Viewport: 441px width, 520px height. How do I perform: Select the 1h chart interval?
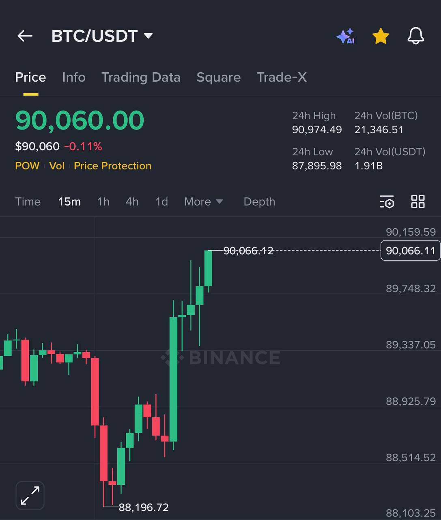(103, 201)
